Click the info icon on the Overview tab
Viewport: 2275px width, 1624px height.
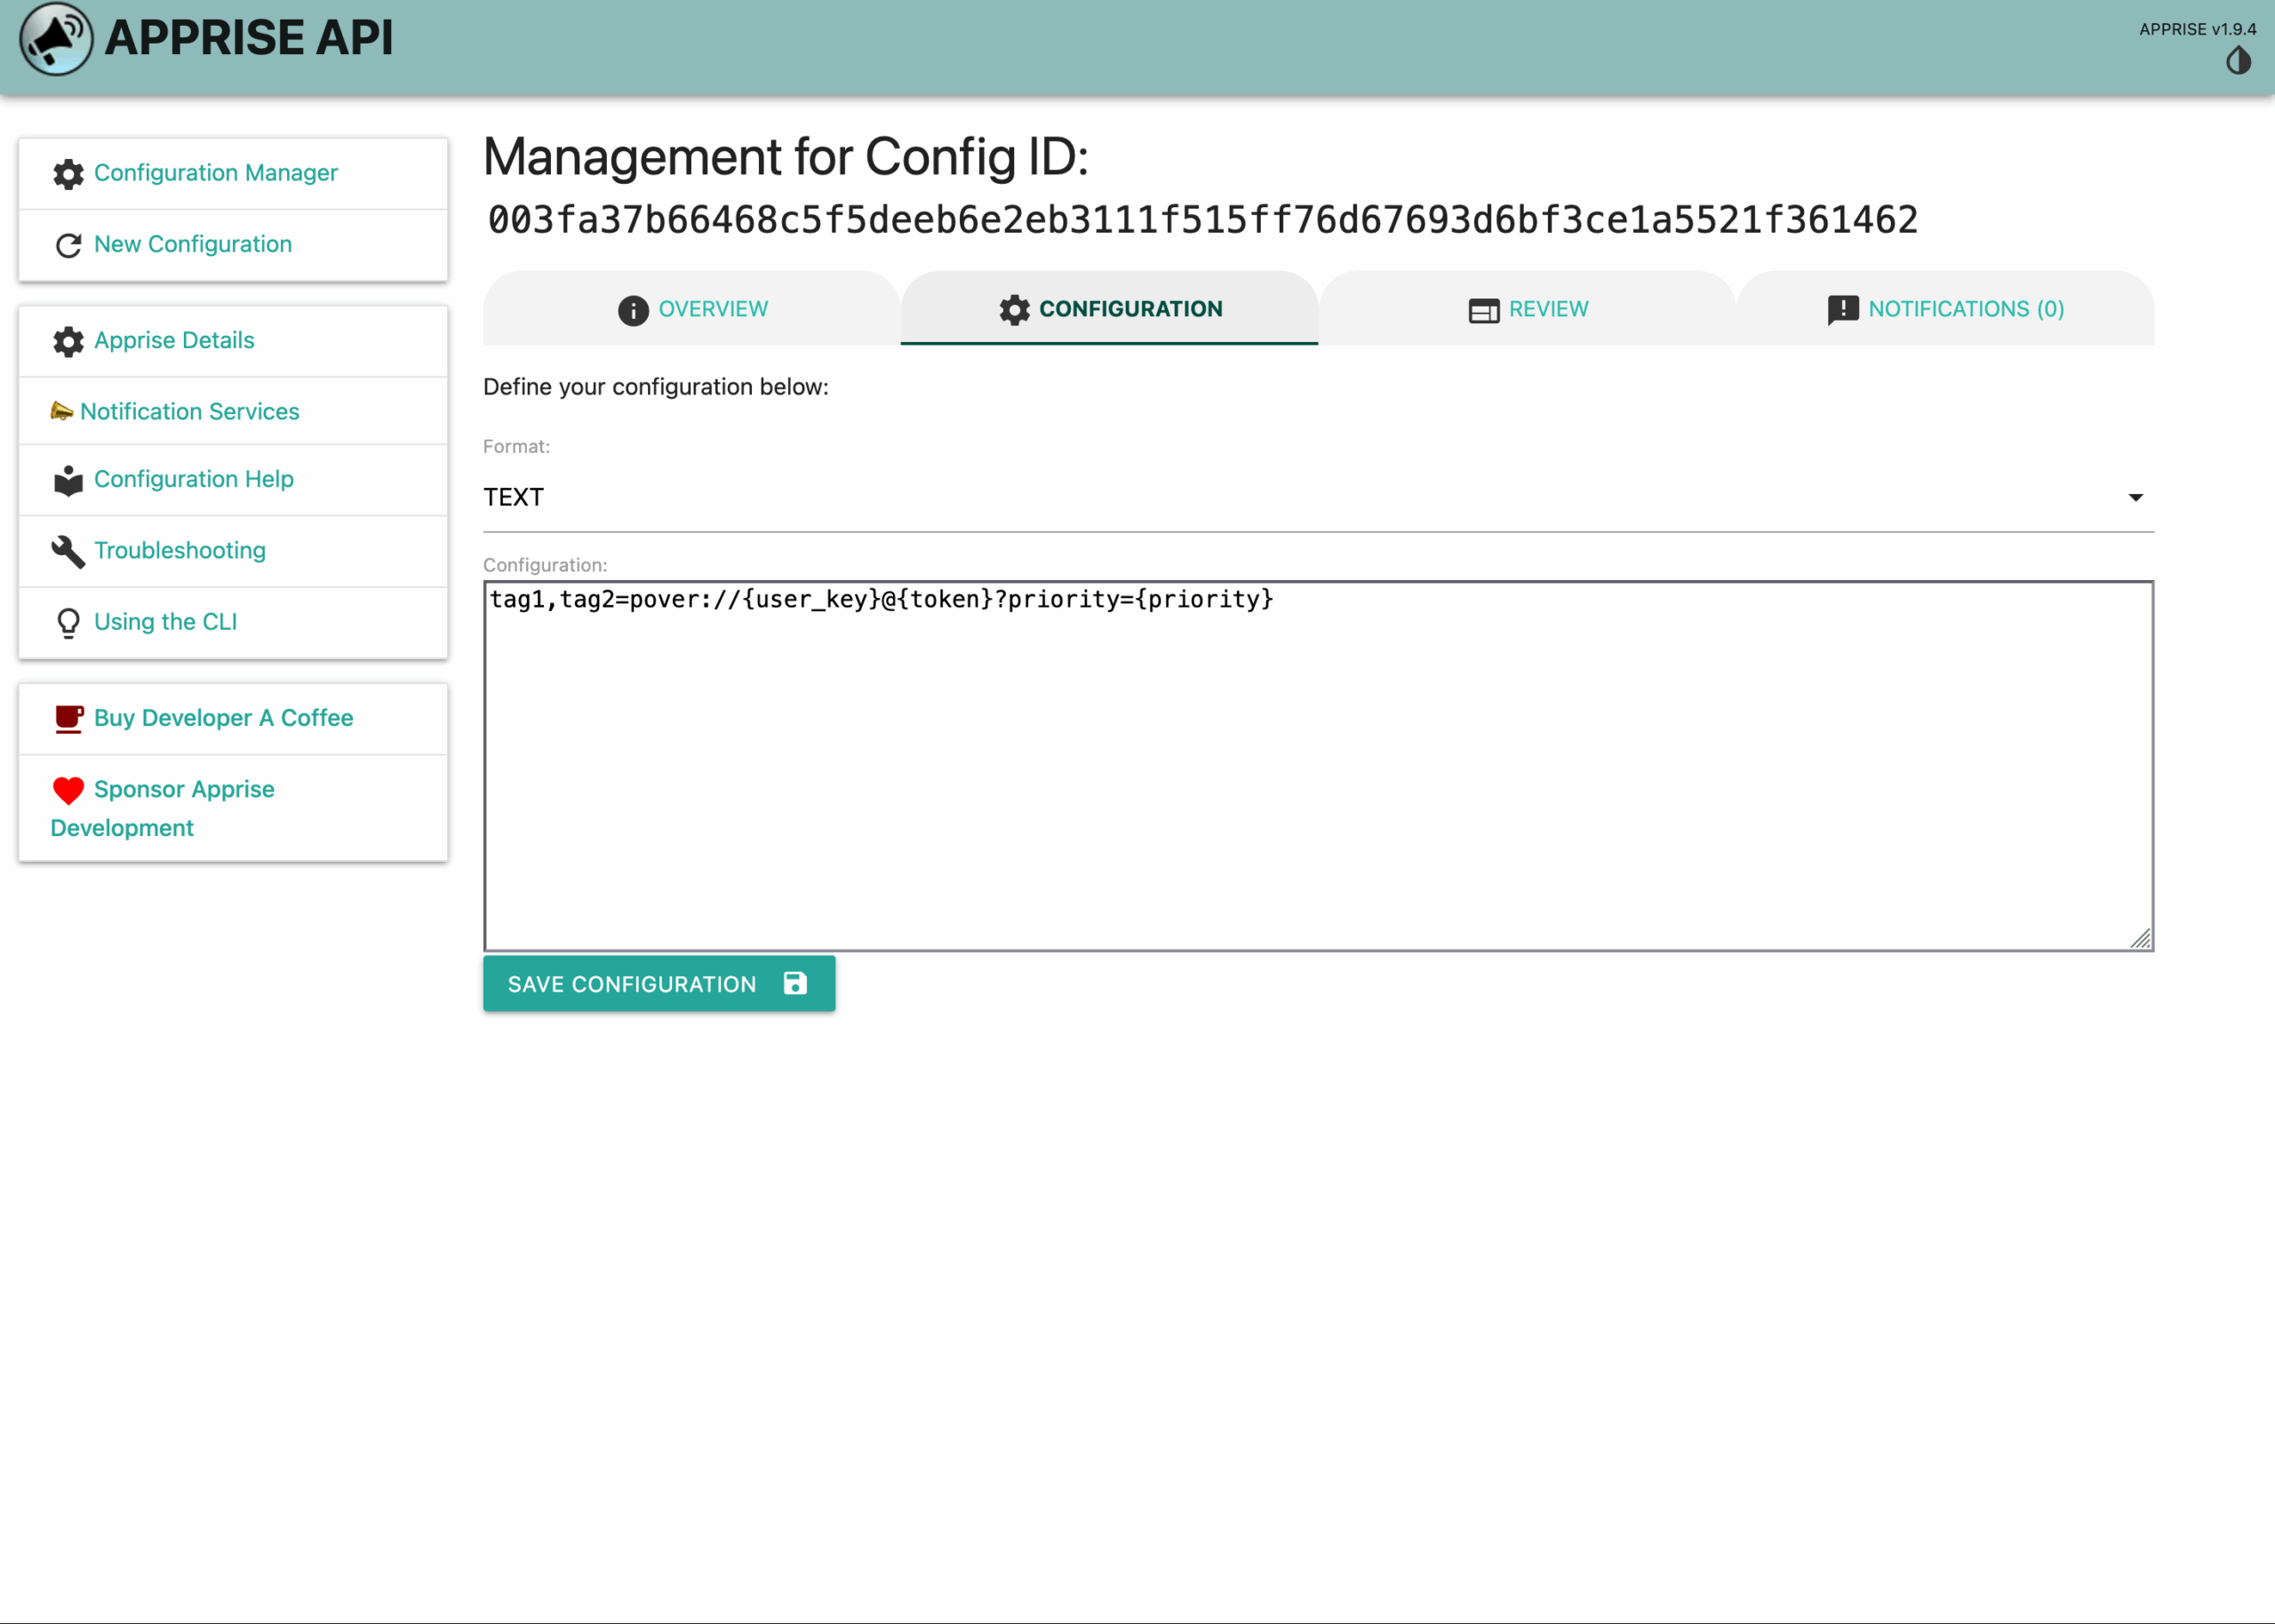[x=633, y=310]
